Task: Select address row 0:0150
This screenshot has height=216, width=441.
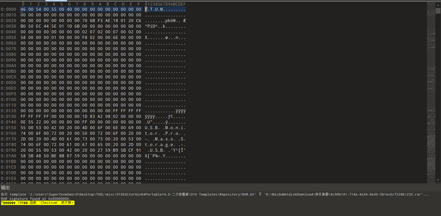Action: pyautogui.click(x=8, y=128)
